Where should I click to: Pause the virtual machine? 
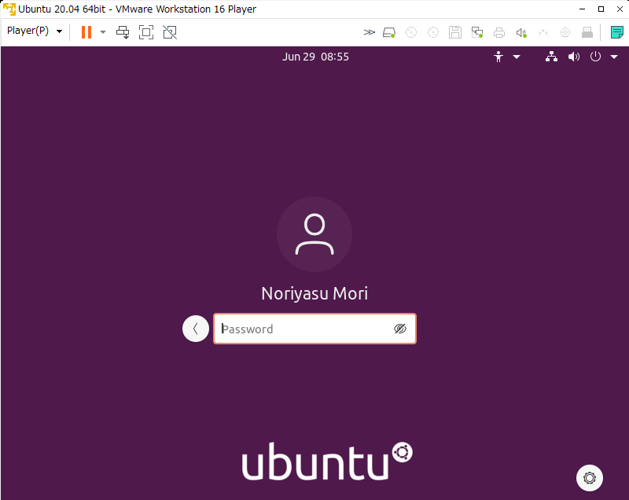click(x=86, y=32)
